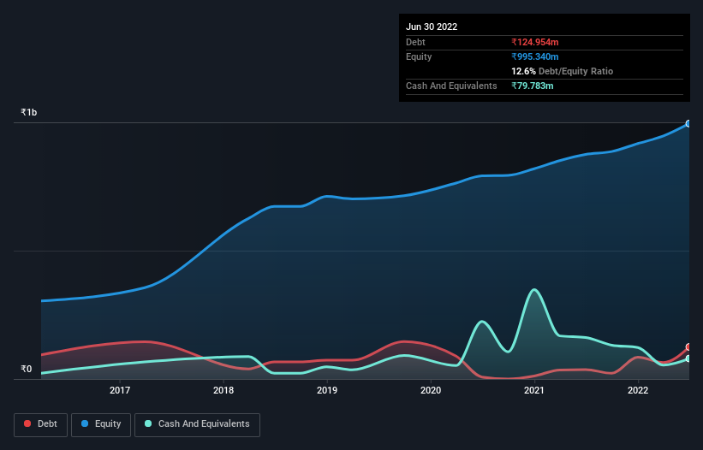Click the ₹1b y-axis label

(x=29, y=112)
